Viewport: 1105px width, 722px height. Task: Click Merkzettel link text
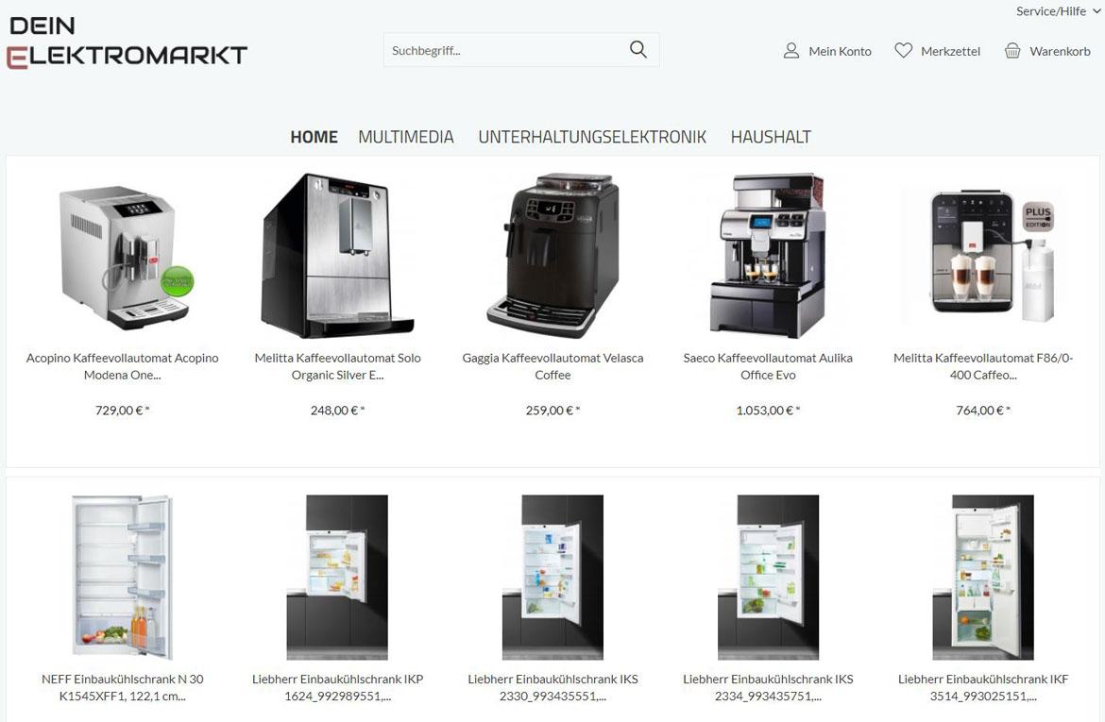(950, 51)
